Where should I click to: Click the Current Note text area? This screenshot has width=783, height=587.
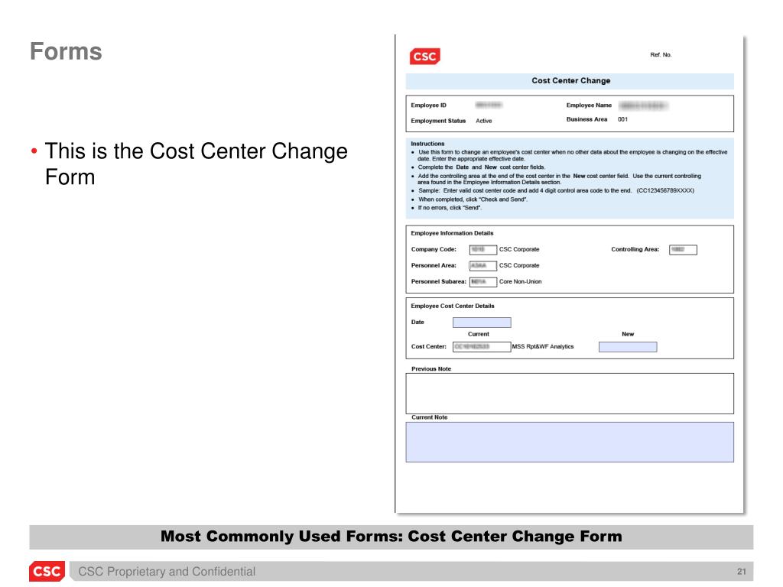coord(570,443)
